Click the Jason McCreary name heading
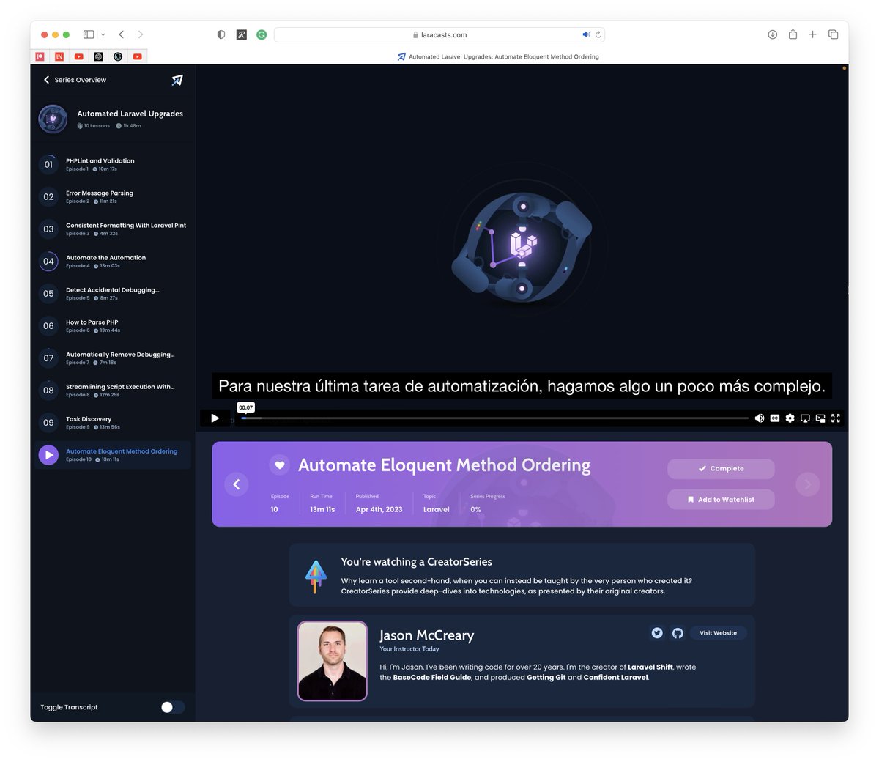The image size is (879, 762). click(426, 635)
